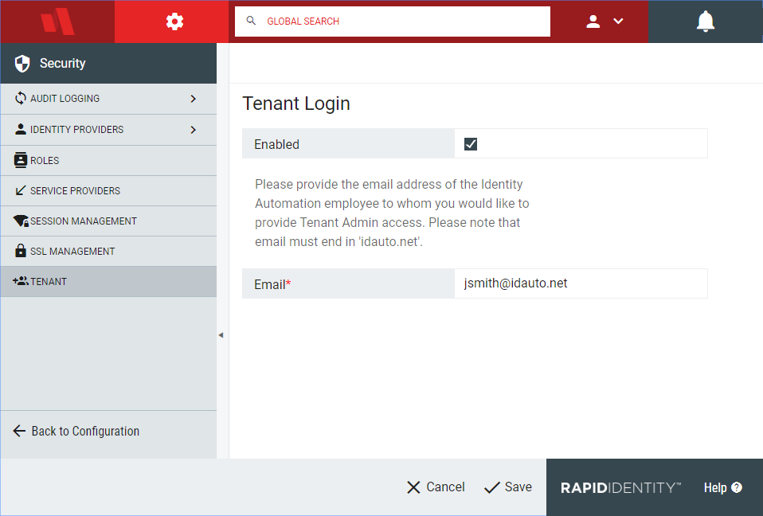Screen dimensions: 763x516
Task: Click the Email input field
Action: pos(581,283)
